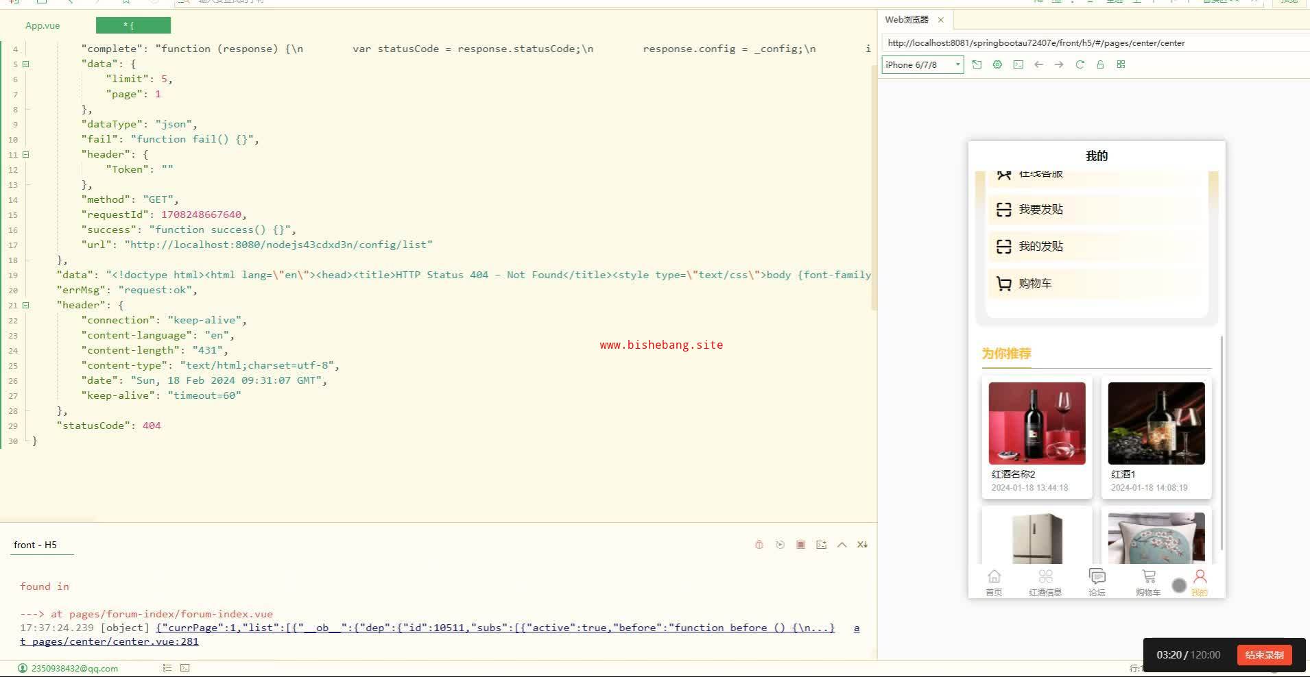Image resolution: width=1310 pixels, height=677 pixels.
Task: Open the pages/center/center.vue:281 console link
Action: pos(110,641)
